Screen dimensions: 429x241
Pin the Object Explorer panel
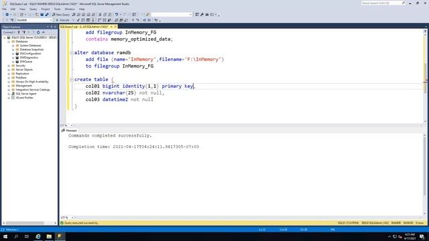[x=51, y=27]
